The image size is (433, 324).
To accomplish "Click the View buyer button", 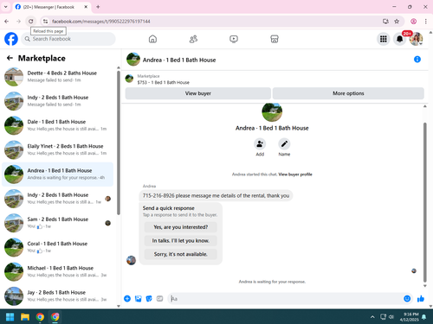I will pos(198,93).
